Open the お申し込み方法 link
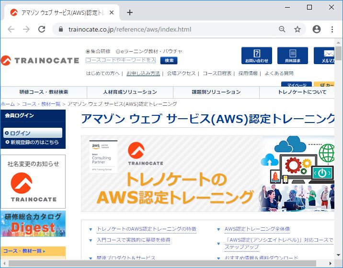 coord(143,73)
